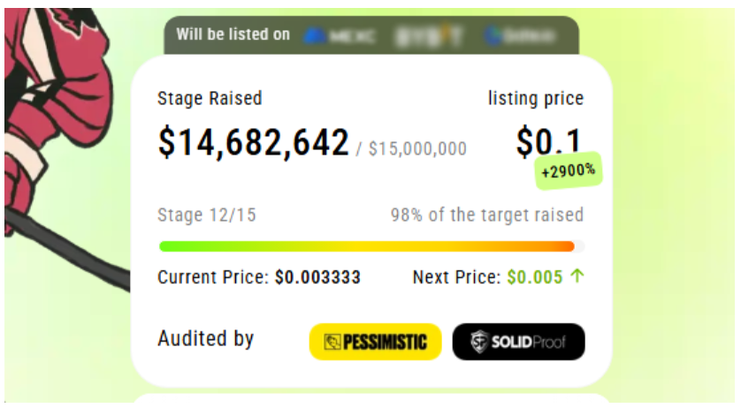Click the icon inside the Pessimistic badge
This screenshot has height=408, width=741.
tap(332, 342)
